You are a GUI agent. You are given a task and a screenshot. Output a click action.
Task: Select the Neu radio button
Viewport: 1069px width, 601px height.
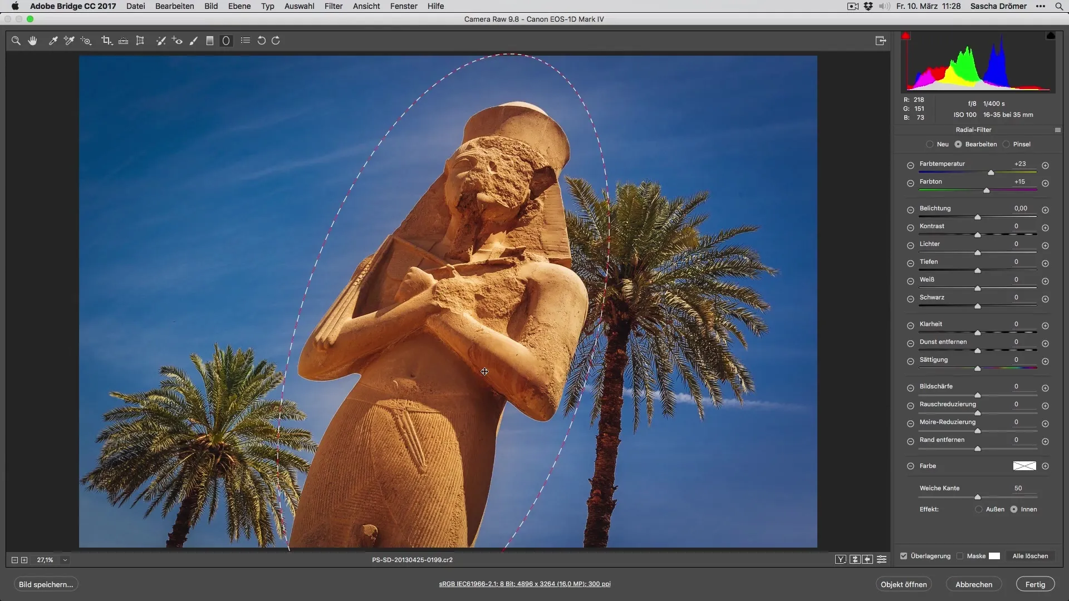(930, 144)
